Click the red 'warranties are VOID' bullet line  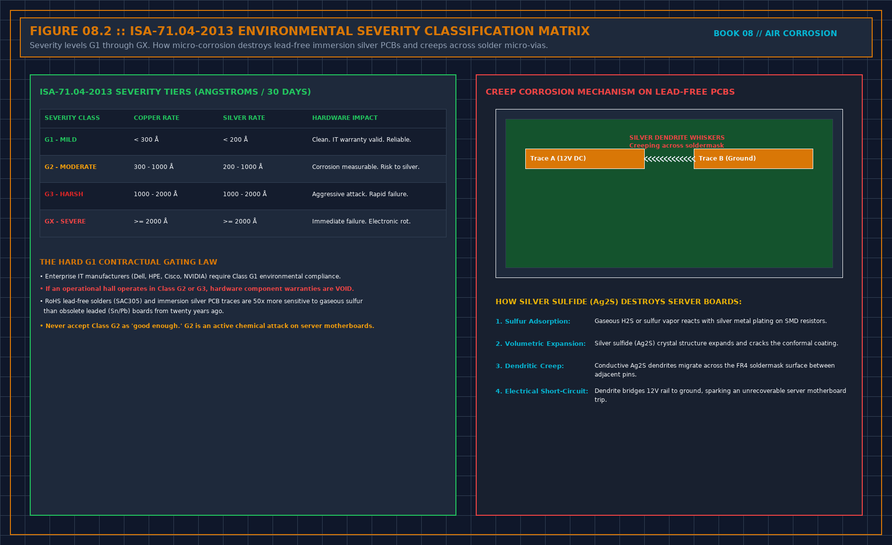click(x=197, y=289)
